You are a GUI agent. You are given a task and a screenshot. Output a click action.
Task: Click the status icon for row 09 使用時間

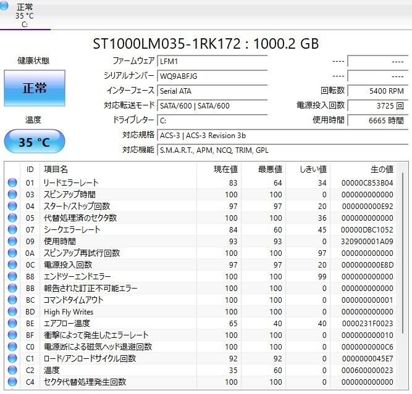[12, 242]
